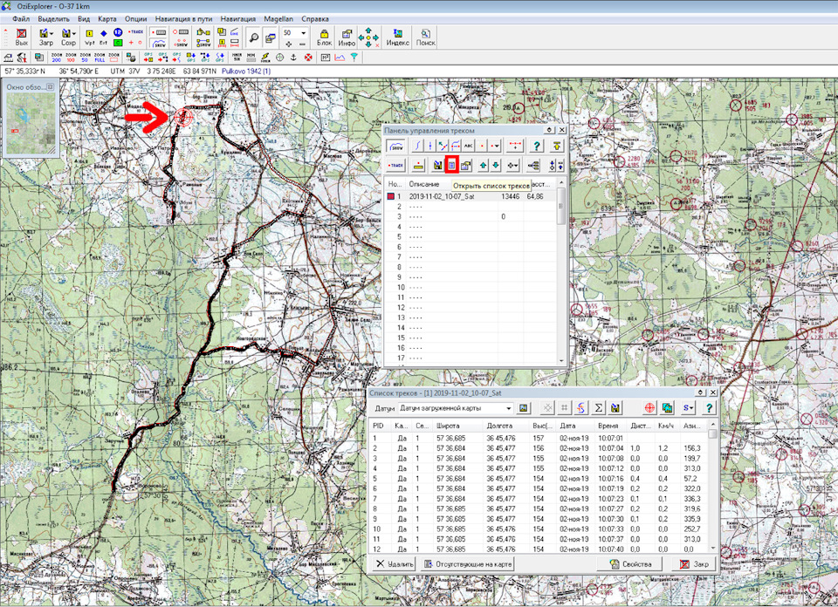Select track row 2019-11-02_10-07_Sat

coord(442,197)
